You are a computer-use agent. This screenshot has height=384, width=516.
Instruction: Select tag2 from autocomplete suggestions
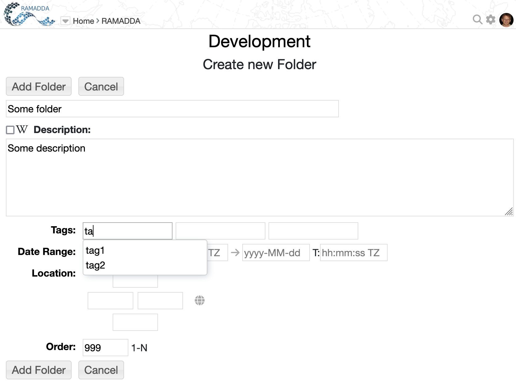pos(95,265)
